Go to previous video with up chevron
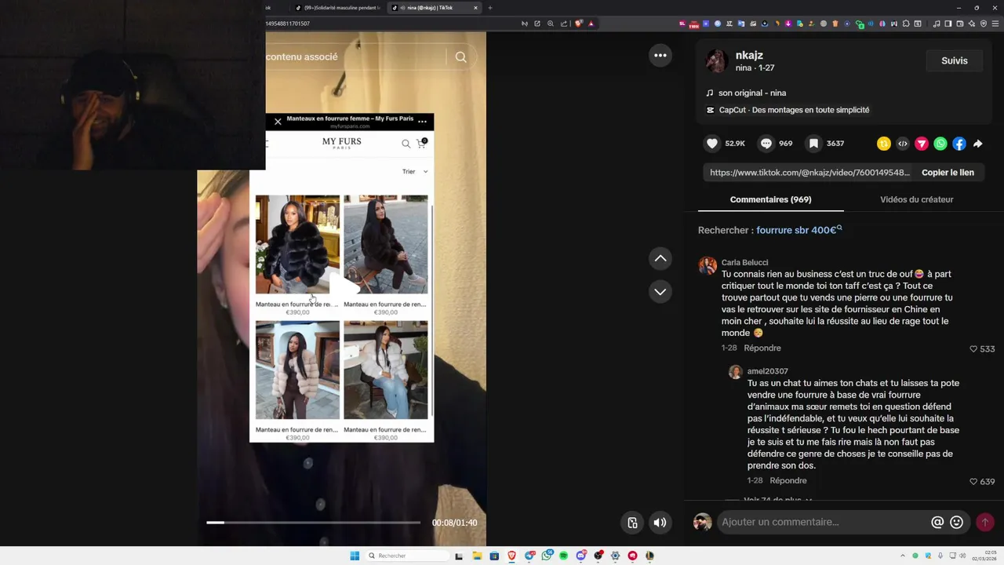 click(660, 258)
